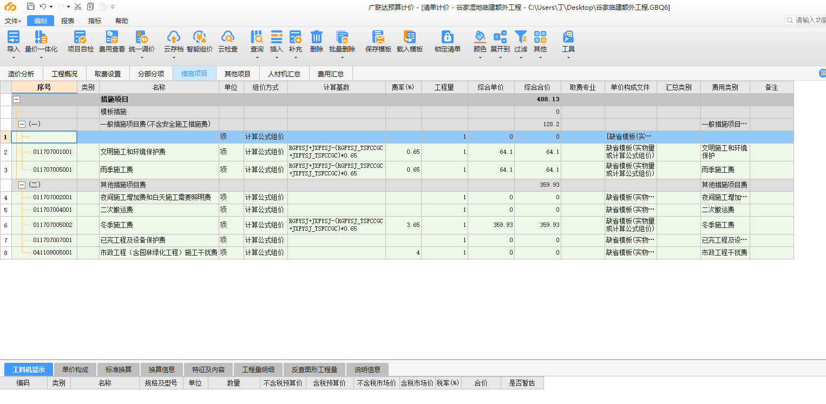Click the 导入 import icon
The width and height of the screenshot is (826, 404).
(x=14, y=37)
